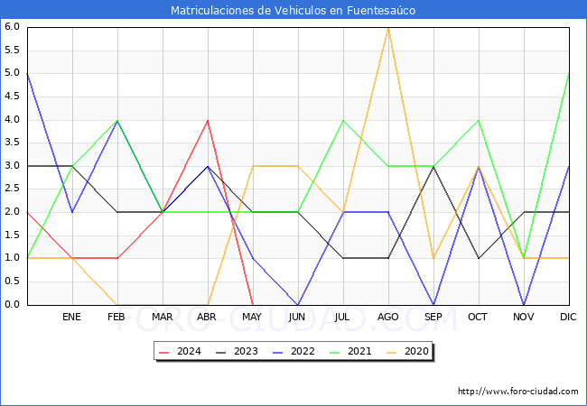Click the chart title Matriculaciones de Vehiculos en Fuentesaúco
Screen dimensions: 587x406
293,10
